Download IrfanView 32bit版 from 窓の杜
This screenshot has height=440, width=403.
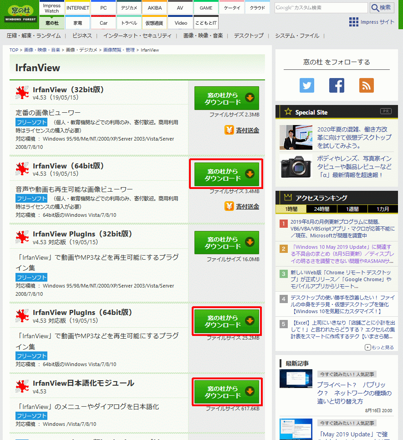tap(227, 98)
